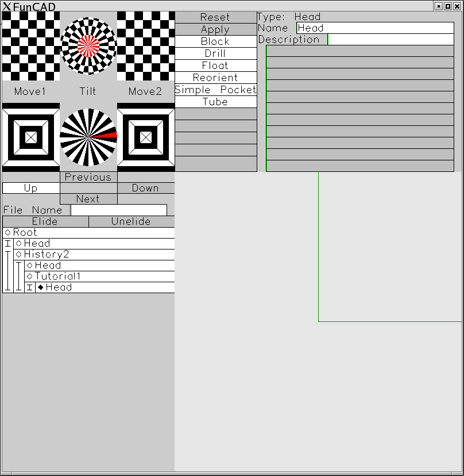Click the diamond icon beside History2
The image size is (464, 476).
(x=19, y=255)
